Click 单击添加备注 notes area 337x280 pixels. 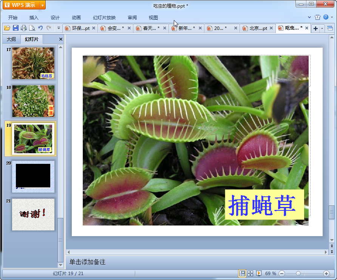click(x=87, y=262)
